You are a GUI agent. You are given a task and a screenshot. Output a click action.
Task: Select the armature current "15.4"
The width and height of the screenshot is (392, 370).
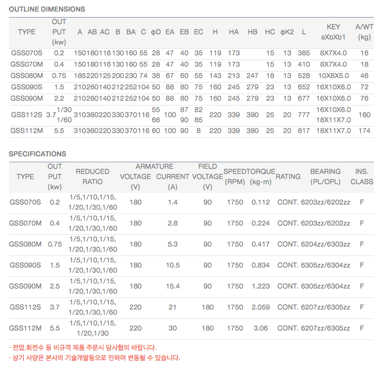point(173,286)
